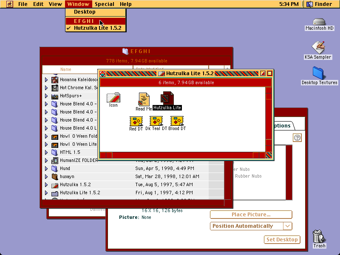Select the Dk Teal DT icon
Image resolution: width=340 pixels, height=255 pixels.
(x=156, y=121)
